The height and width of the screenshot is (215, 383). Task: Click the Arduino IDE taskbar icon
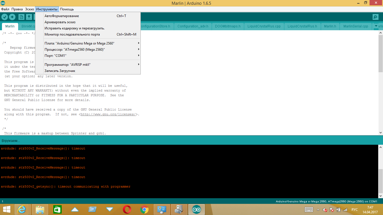point(197,209)
